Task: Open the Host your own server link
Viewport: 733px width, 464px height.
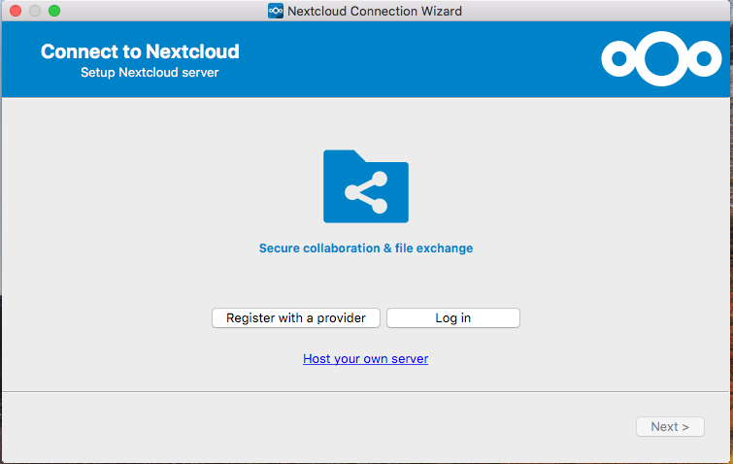Action: pyautogui.click(x=365, y=358)
